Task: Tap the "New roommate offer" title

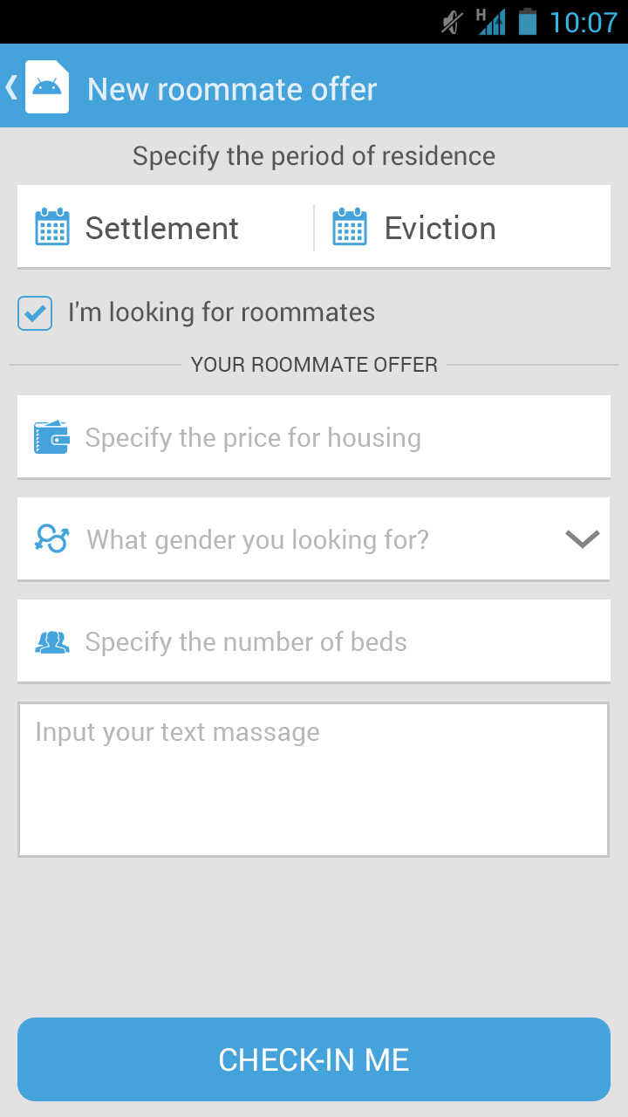Action: [232, 89]
